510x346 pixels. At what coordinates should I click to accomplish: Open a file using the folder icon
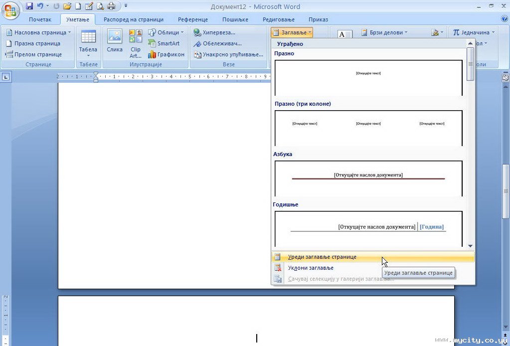coord(67,6)
